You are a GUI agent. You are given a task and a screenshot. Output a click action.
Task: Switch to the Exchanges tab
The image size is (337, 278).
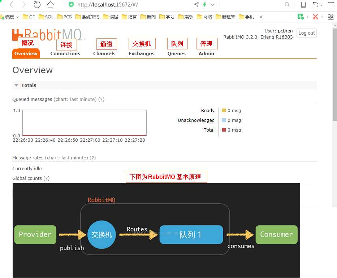click(142, 54)
